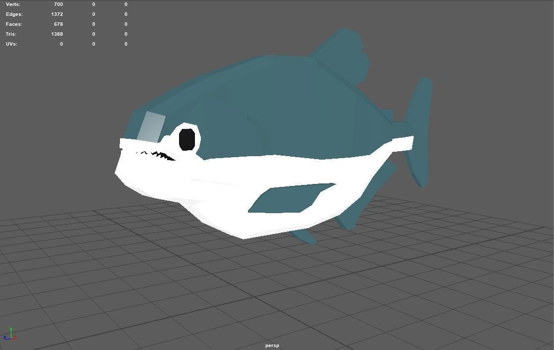Click the Edges label in the HUD
Image resolution: width=554 pixels, height=350 pixels.
click(x=14, y=14)
